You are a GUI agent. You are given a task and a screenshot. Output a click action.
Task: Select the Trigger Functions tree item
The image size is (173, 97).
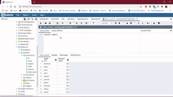pyautogui.click(x=27, y=89)
